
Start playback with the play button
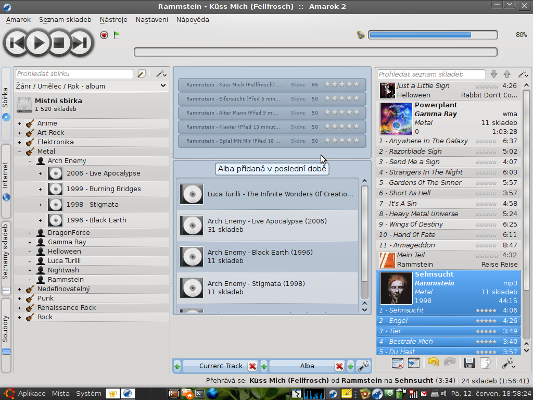(38, 43)
